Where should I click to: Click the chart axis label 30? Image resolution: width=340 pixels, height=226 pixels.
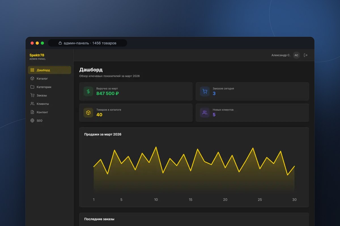[294, 200]
